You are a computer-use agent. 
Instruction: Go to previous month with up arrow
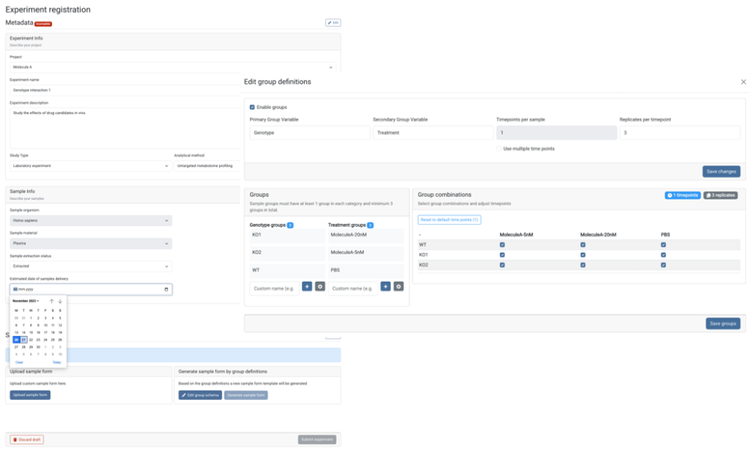(51, 301)
